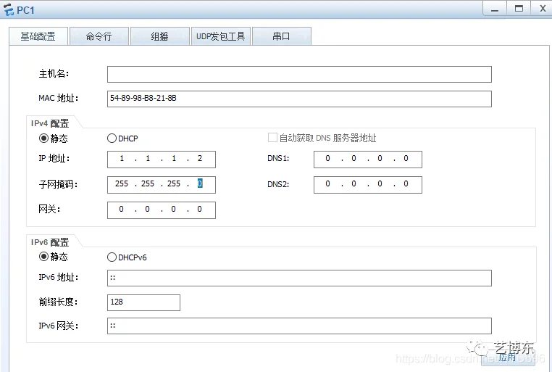Open the 命令行 tab
Viewport: 552px width, 372px height.
[x=99, y=36]
